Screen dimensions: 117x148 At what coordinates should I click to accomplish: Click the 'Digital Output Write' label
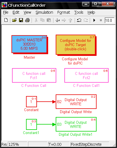(x=76, y=112)
